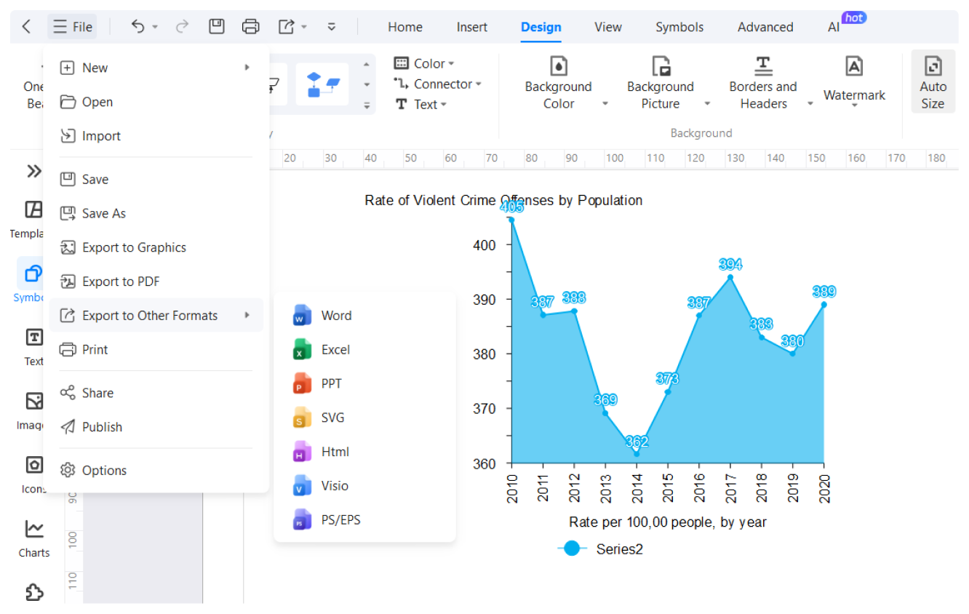Choose Share from the File menu
The height and width of the screenshot is (614, 969).
[156, 393]
